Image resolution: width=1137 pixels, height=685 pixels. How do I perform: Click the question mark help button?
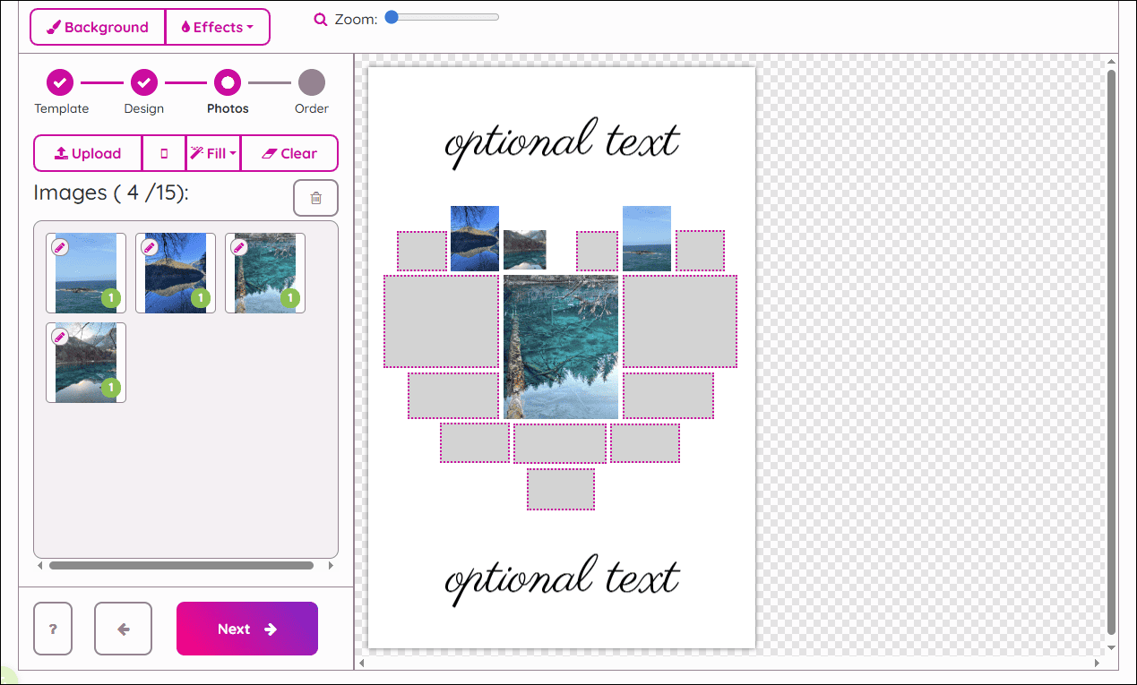click(52, 629)
